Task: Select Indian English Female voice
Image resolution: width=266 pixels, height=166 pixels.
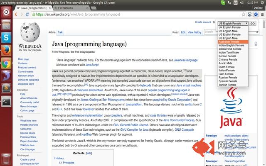Action: click(233, 45)
